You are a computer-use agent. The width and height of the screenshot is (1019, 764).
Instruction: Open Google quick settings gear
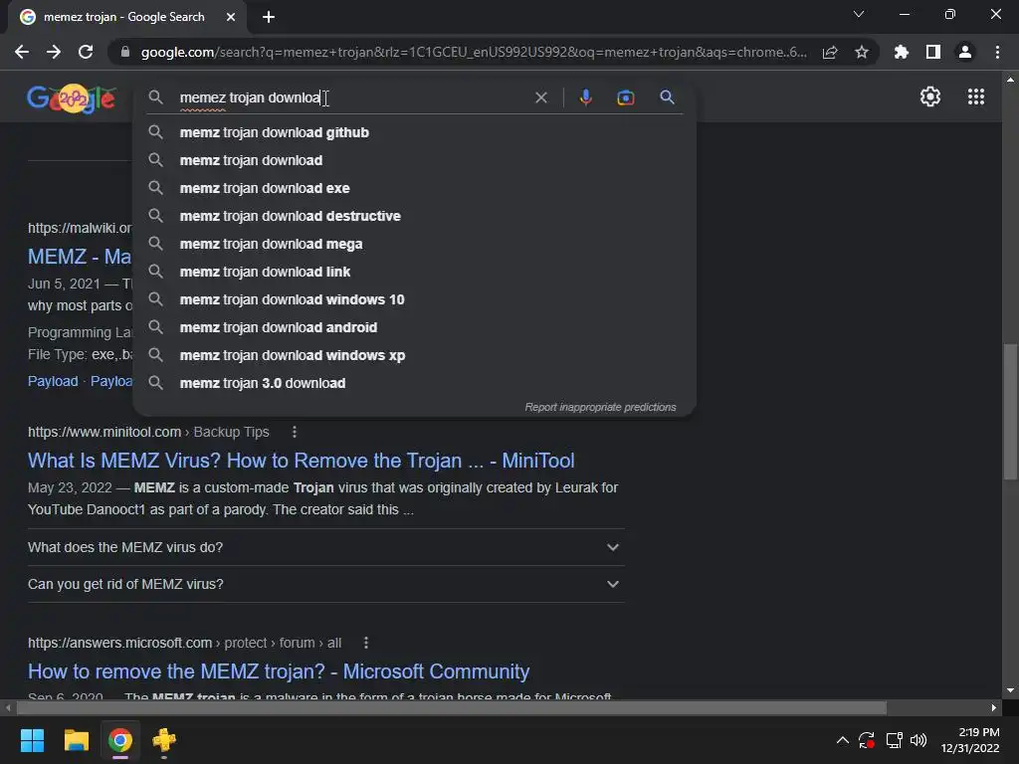(930, 96)
